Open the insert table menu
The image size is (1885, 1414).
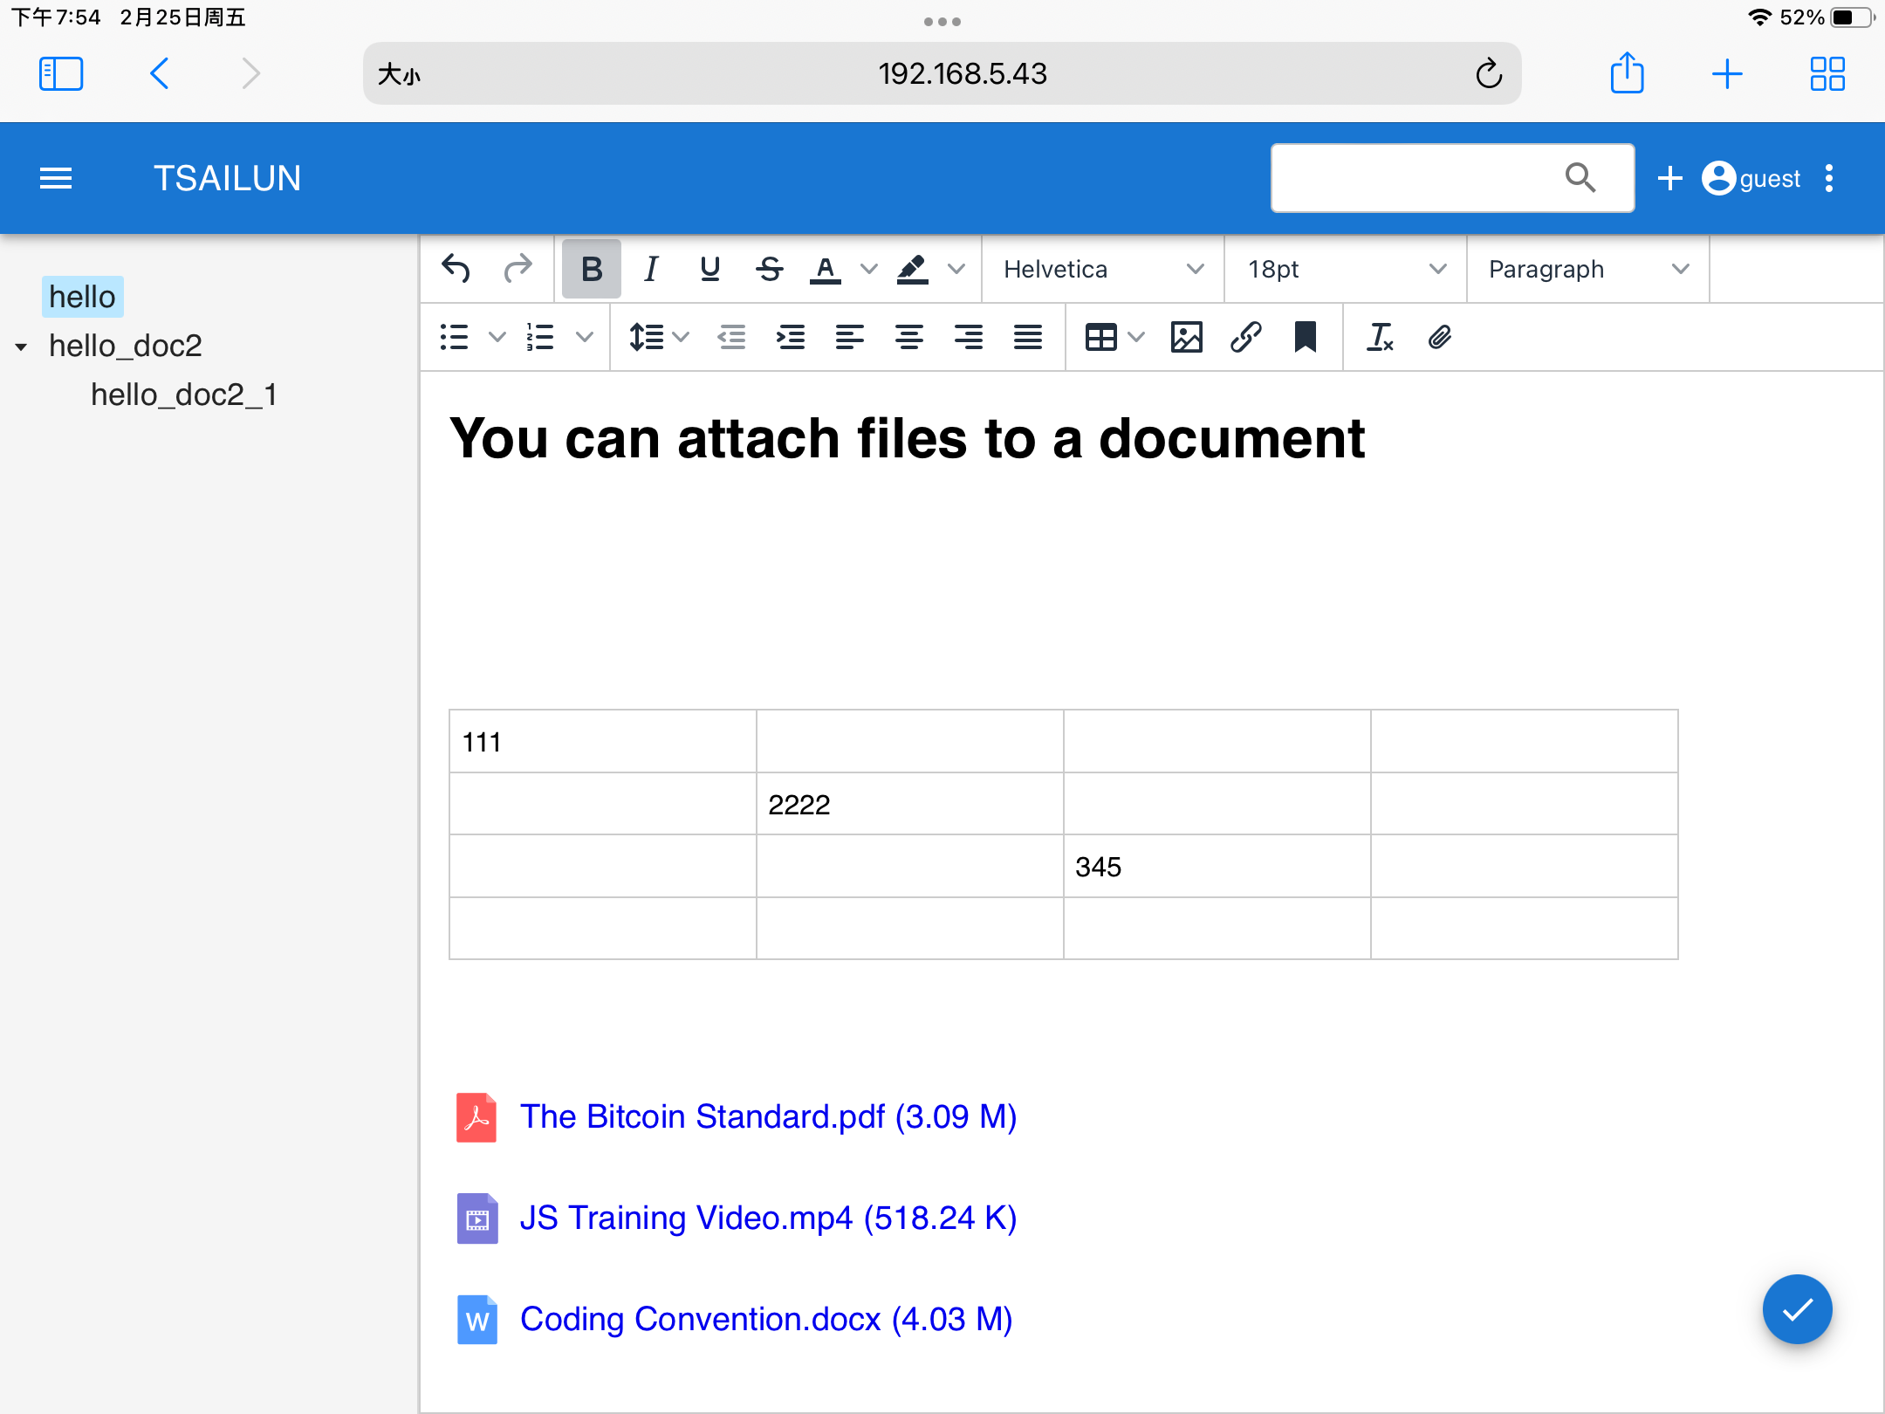[1114, 337]
